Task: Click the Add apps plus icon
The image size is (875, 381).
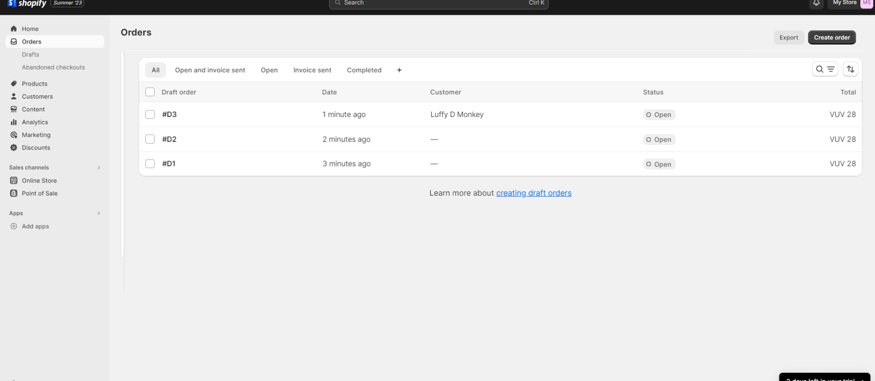Action: pos(14,226)
